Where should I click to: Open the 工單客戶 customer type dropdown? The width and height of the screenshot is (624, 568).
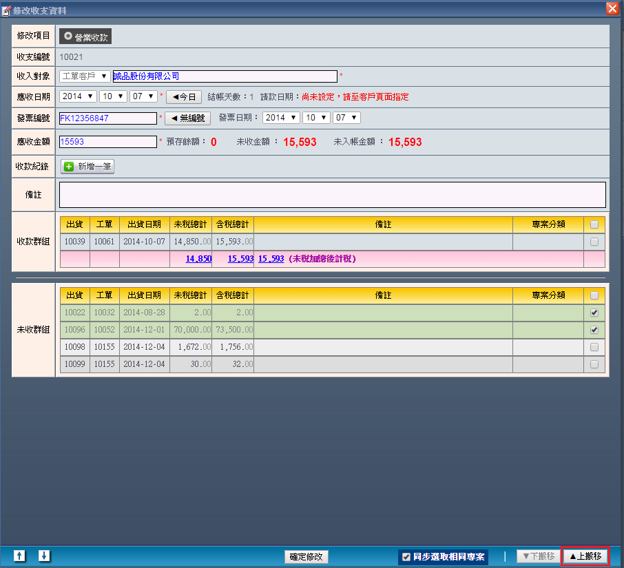[84, 76]
